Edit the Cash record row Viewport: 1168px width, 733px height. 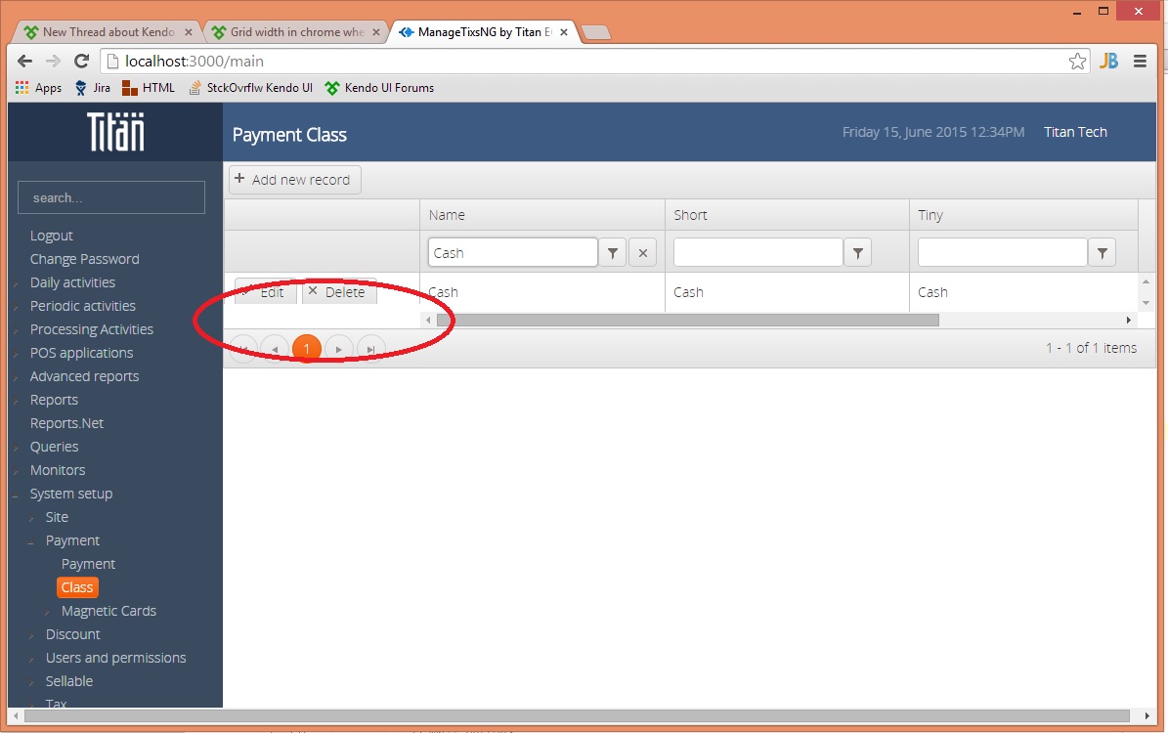(265, 292)
